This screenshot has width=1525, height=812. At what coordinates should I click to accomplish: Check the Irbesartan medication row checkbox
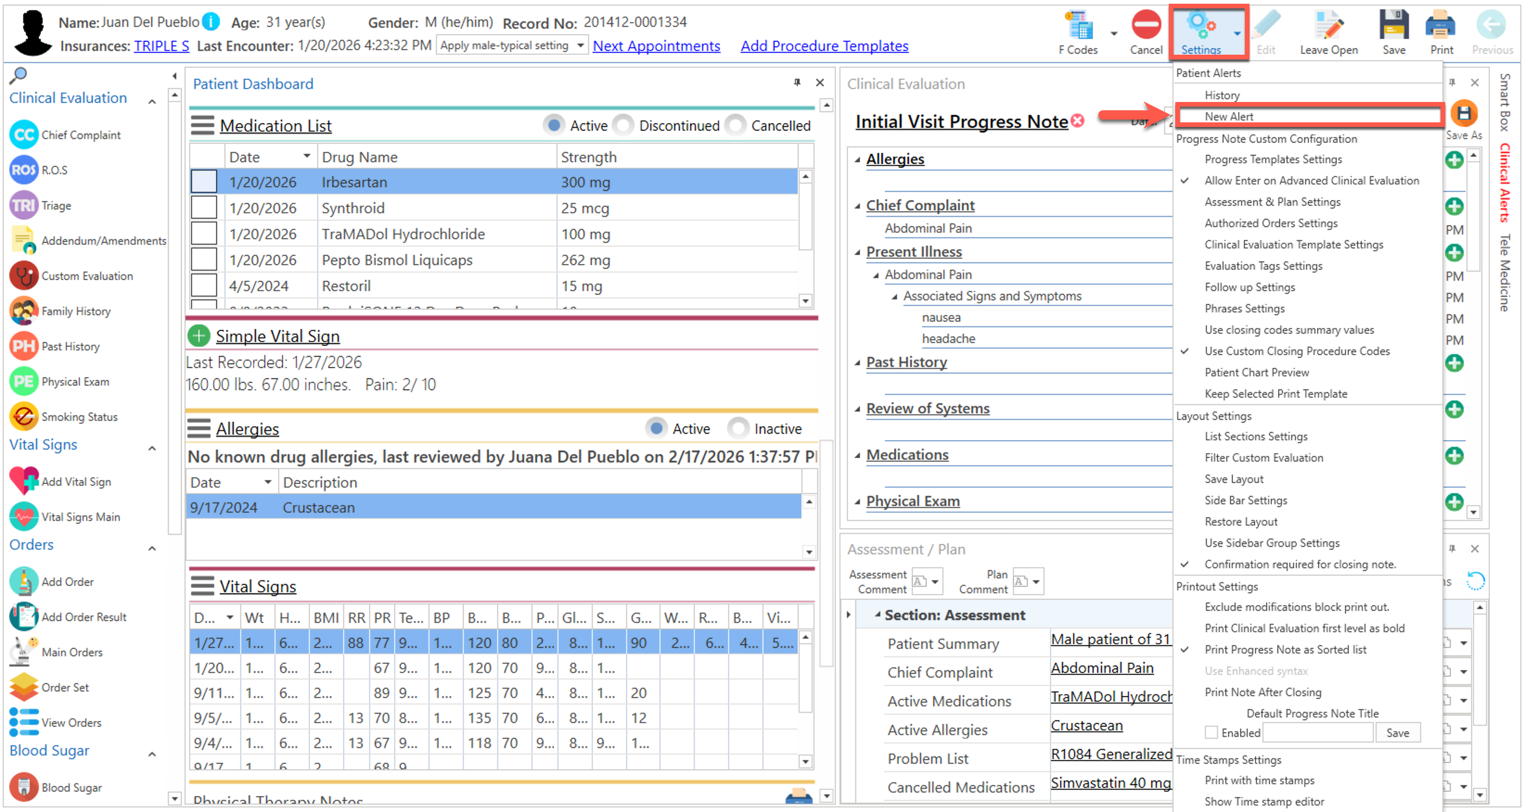(x=204, y=182)
